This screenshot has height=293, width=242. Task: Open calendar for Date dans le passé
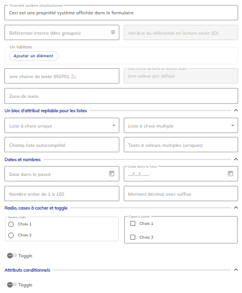[112, 173]
